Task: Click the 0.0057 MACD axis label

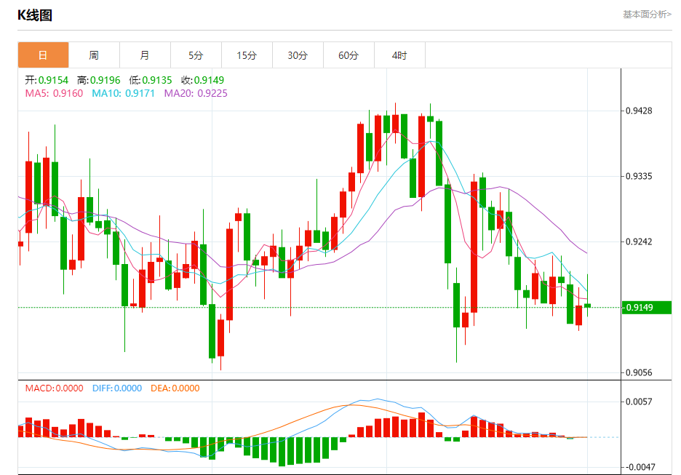Action: click(x=639, y=402)
